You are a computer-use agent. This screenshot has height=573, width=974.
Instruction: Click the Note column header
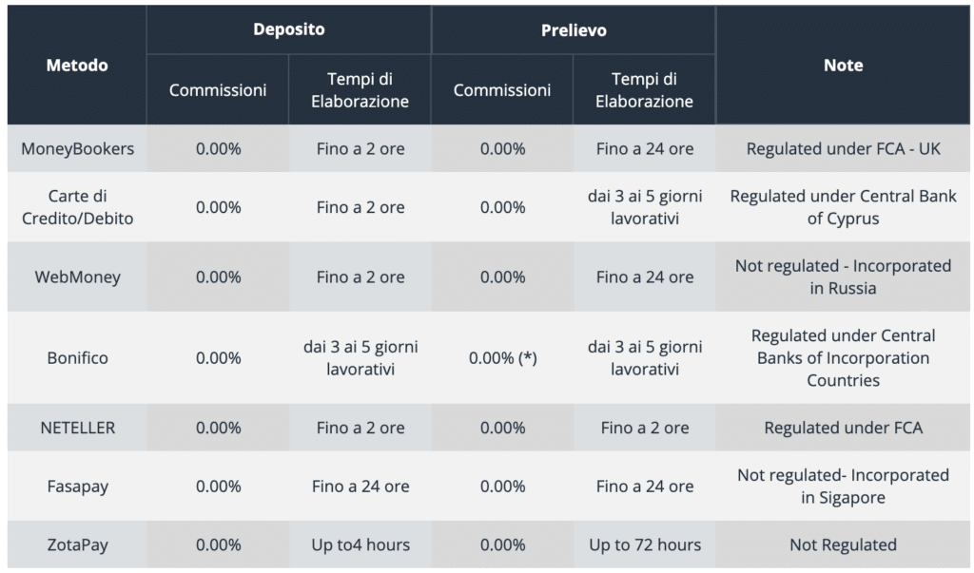pyautogui.click(x=843, y=66)
